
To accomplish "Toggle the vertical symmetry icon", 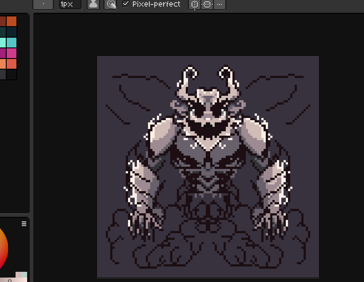I will click(x=194, y=5).
